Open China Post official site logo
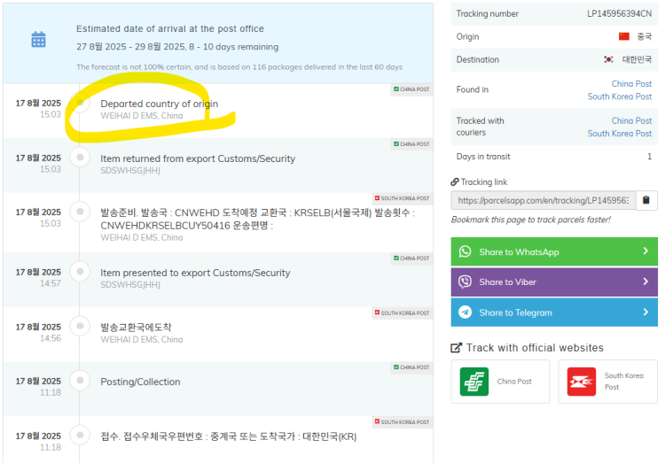This screenshot has height=463, width=665. click(x=474, y=382)
